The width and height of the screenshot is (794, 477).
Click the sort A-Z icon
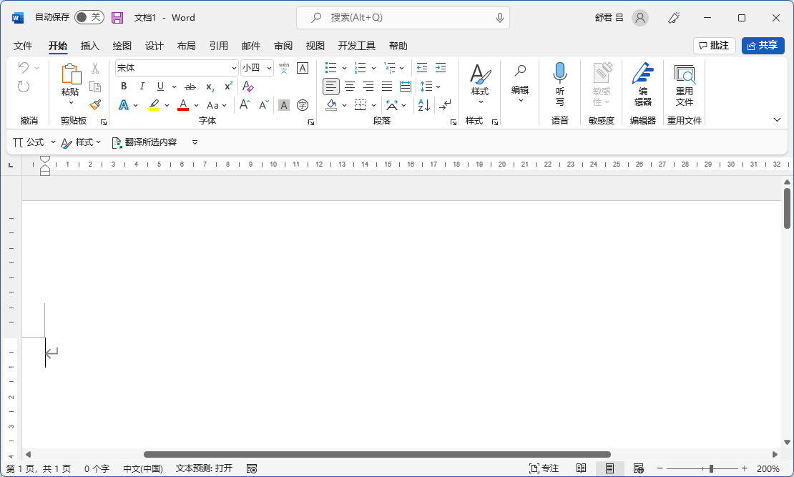(x=423, y=105)
